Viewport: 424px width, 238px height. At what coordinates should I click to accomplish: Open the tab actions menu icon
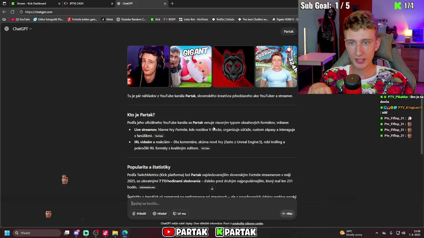pyautogui.click(x=4, y=4)
